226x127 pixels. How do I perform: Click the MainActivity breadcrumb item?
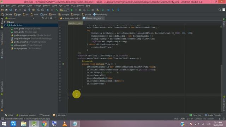100,14
